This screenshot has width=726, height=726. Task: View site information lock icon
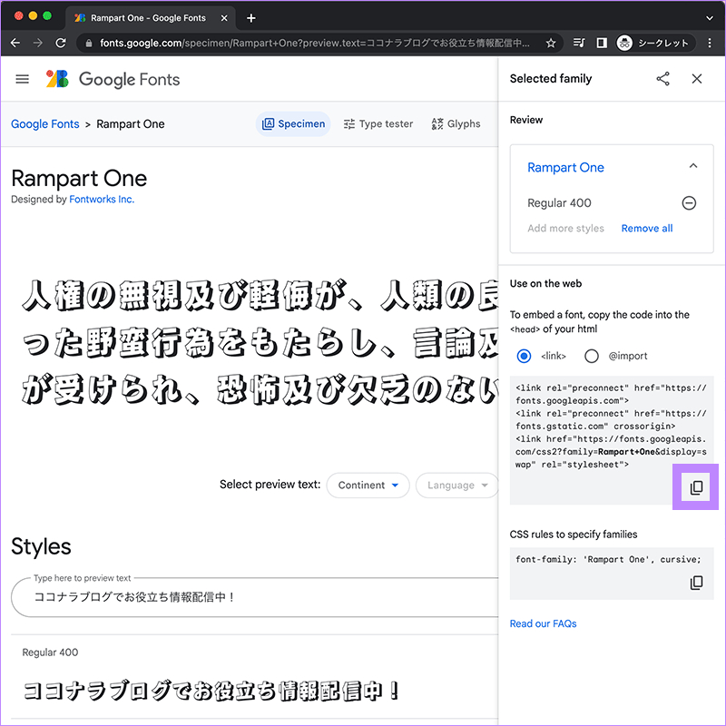tap(89, 43)
